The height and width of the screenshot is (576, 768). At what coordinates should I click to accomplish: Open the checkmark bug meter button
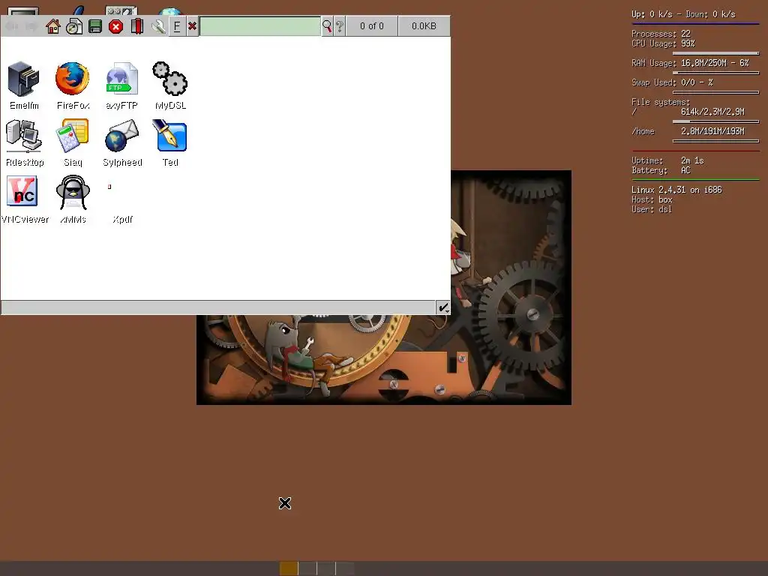442,307
